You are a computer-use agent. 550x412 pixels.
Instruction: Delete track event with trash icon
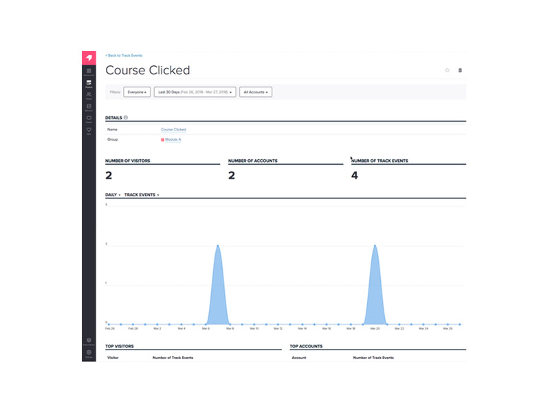click(460, 70)
